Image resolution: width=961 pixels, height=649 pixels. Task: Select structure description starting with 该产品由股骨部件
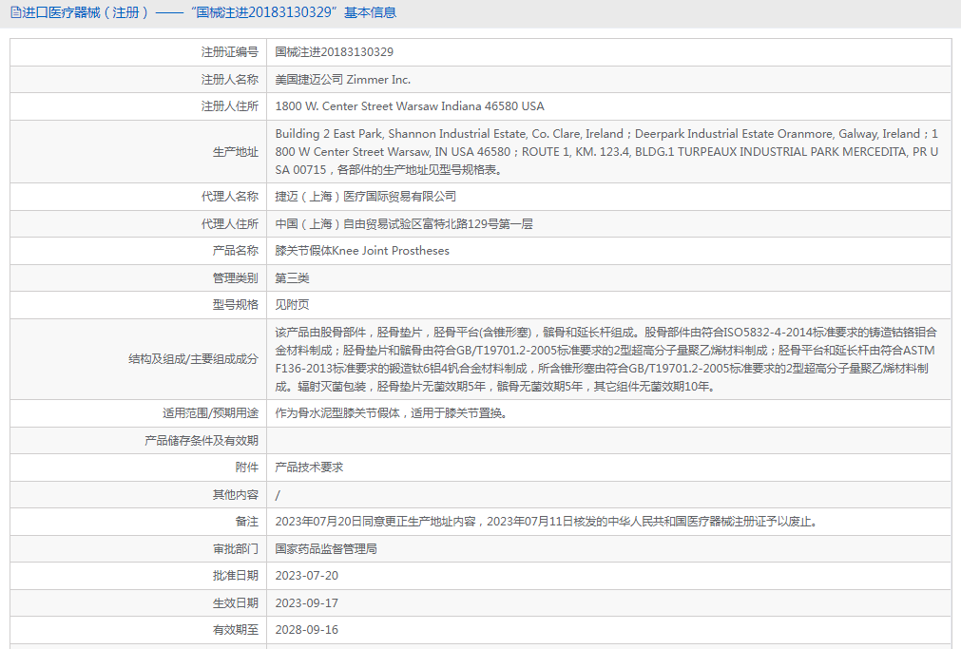605,359
